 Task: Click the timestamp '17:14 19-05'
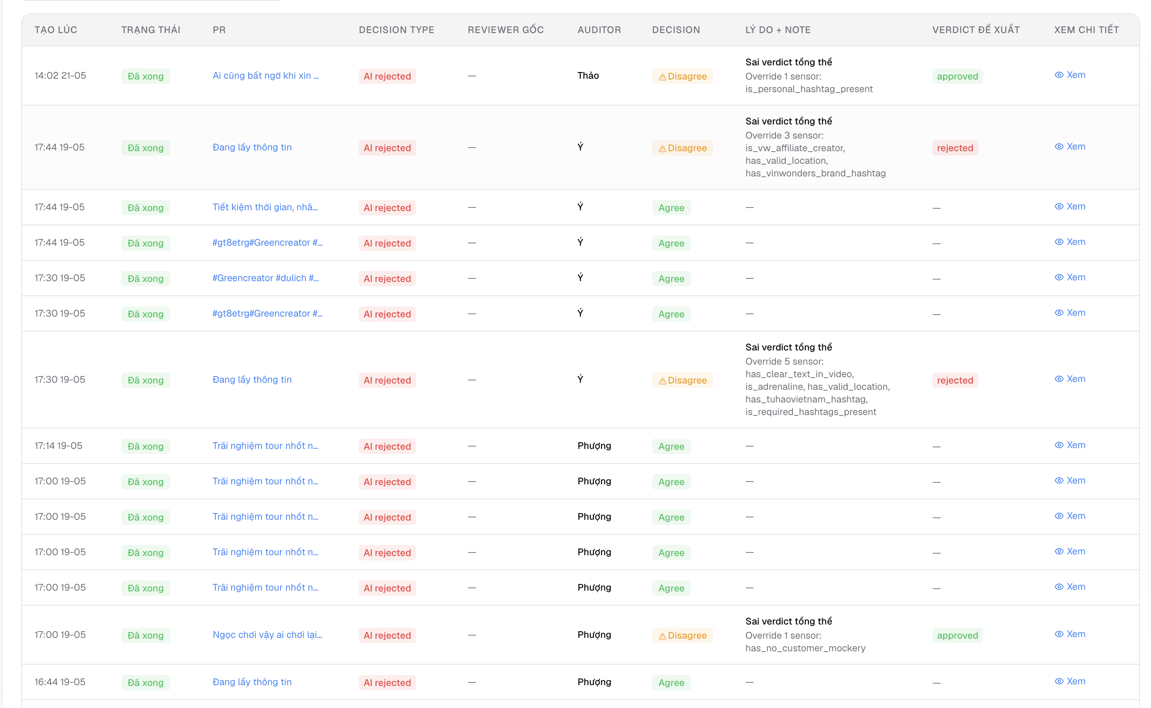[59, 446]
